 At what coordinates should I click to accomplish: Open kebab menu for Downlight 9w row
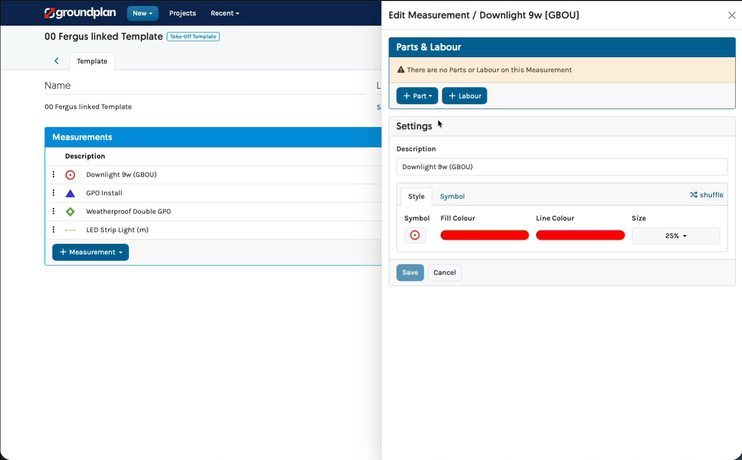(54, 174)
